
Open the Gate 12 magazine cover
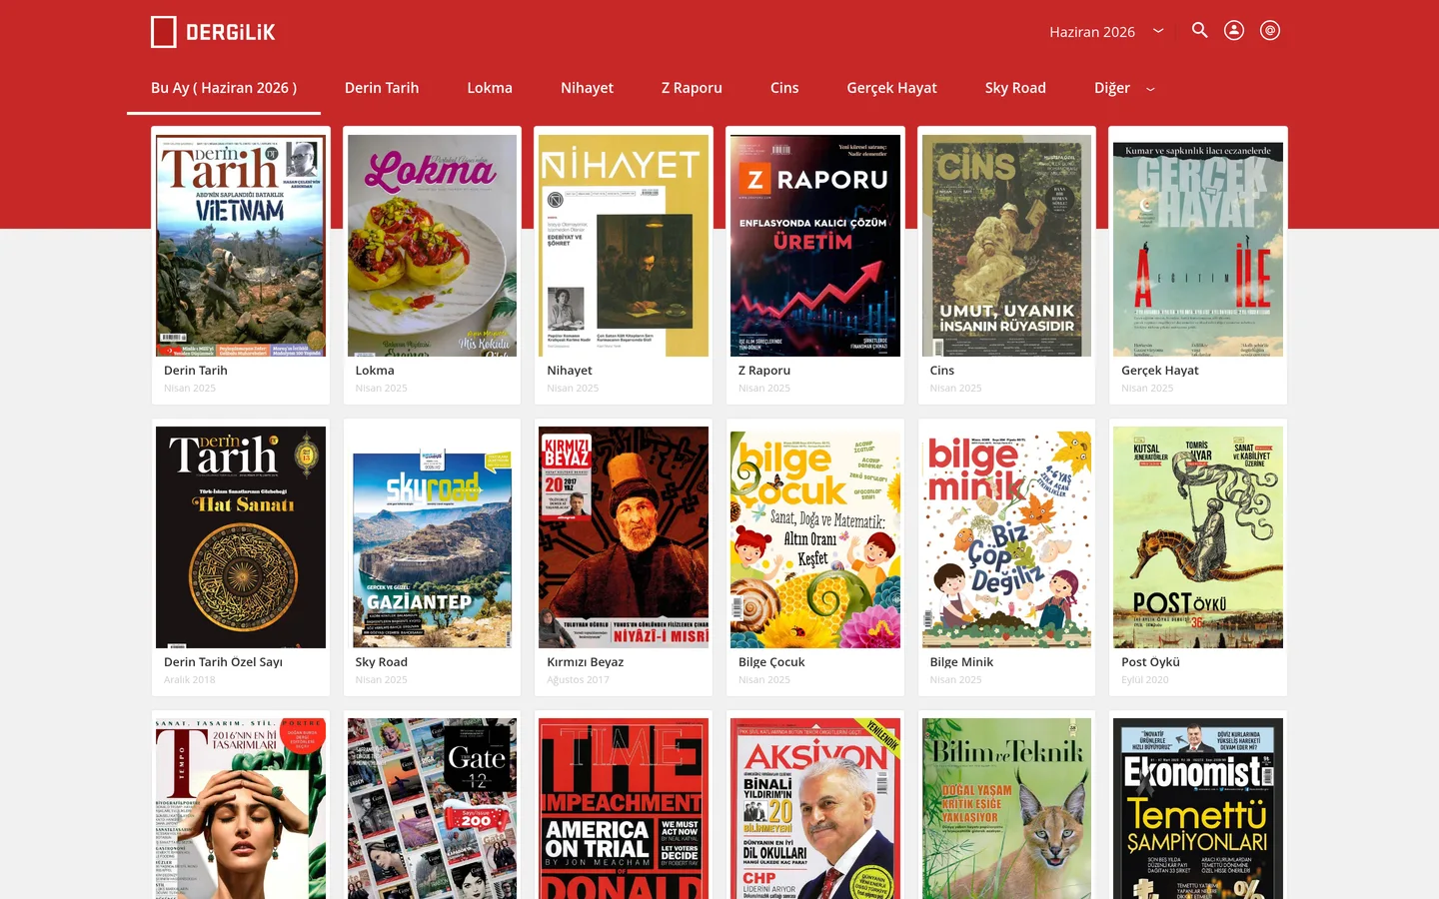pos(432,808)
